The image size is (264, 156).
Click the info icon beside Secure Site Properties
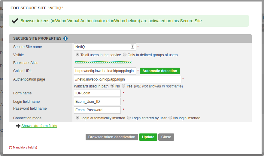click(65, 38)
